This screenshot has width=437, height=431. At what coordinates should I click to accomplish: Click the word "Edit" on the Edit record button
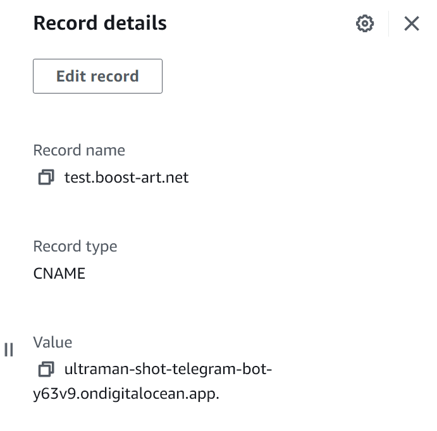click(x=71, y=76)
